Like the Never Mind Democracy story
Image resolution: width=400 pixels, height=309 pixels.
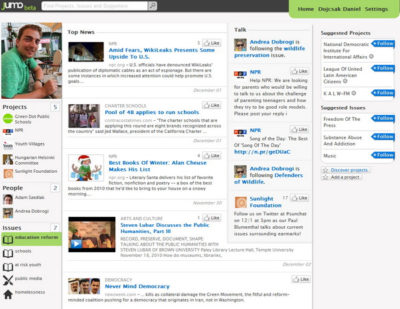(301, 279)
